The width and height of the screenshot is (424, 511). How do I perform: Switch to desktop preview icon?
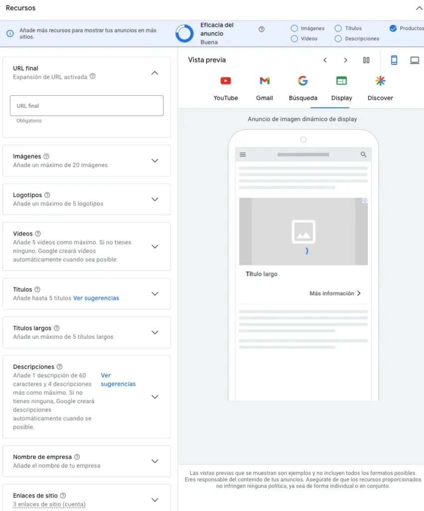point(415,60)
